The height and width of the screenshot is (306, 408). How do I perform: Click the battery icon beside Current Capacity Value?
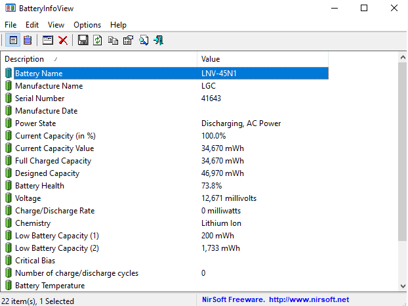[x=9, y=148]
